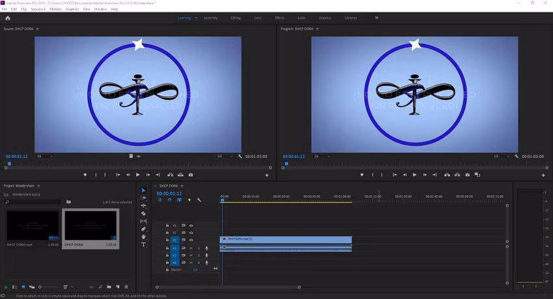Click the Home icon

[x=8, y=18]
